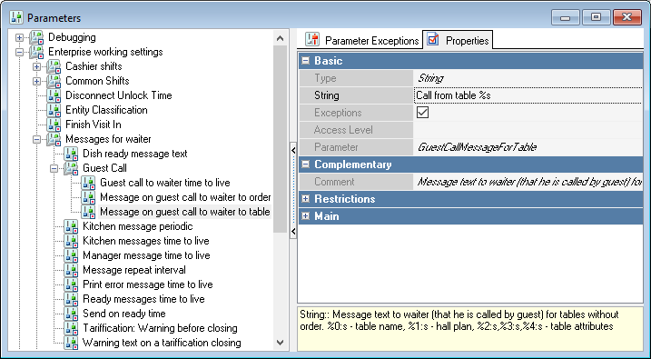Collapse the Guest Call node

[54, 168]
